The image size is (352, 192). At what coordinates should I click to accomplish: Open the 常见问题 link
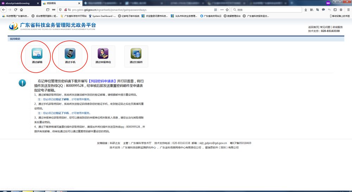click(325, 27)
